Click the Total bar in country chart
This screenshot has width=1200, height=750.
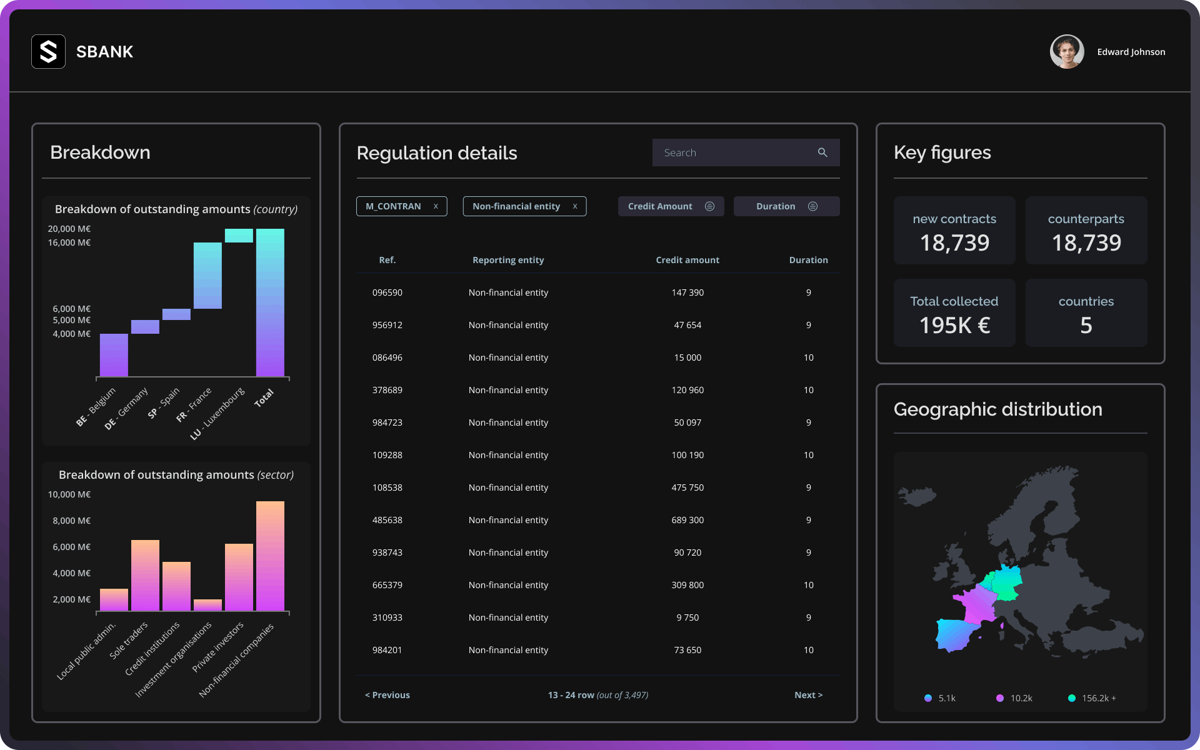click(x=270, y=302)
